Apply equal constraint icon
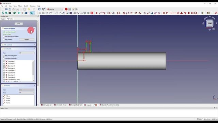Screen dimensions: 218x123 [188, 13]
